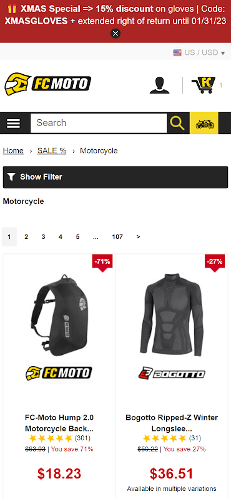Click the FC-Moto logo in header
Viewport: 231px width, 499px height.
[x=48, y=84]
